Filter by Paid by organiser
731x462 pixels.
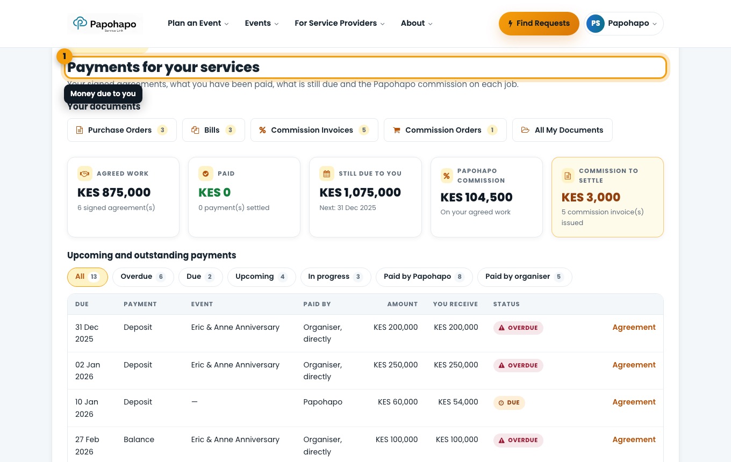coord(525,277)
